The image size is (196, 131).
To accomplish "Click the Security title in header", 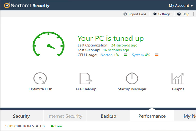I will tap(41, 6).
